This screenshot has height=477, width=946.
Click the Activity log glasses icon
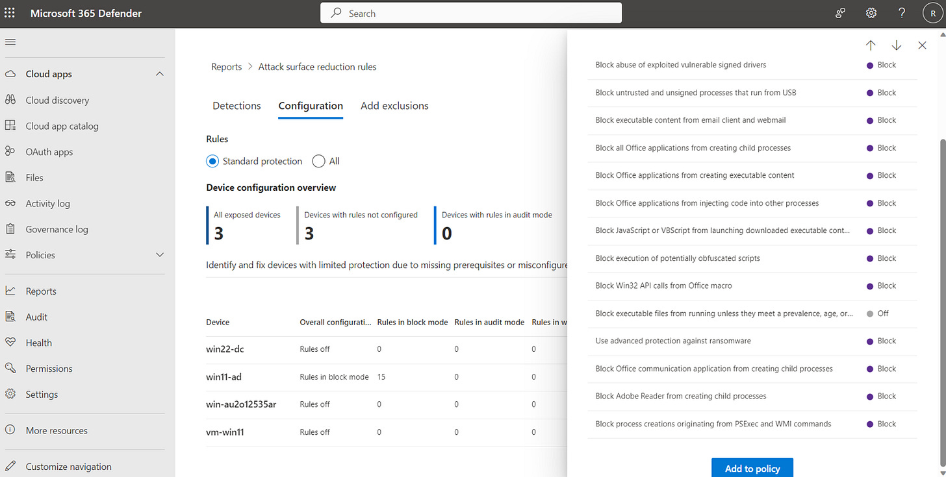tap(10, 203)
